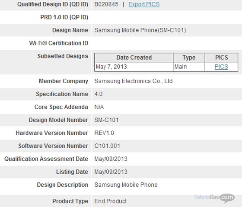Screen dimensions: 242x207
Task: Click the Date Created column header
Action: pos(134,58)
